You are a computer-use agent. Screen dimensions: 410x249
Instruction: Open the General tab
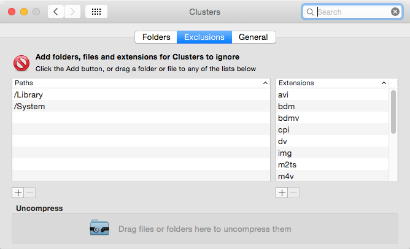click(x=253, y=37)
